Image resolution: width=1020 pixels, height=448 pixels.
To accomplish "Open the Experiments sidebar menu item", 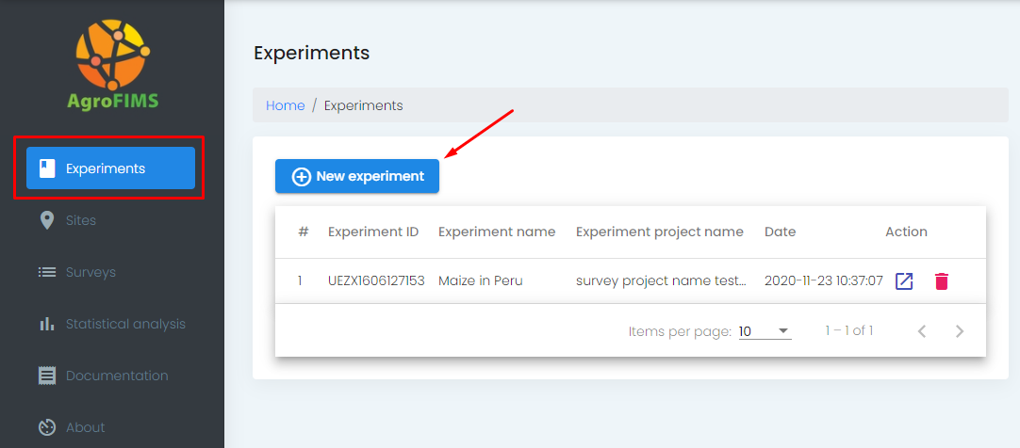I will tap(110, 168).
